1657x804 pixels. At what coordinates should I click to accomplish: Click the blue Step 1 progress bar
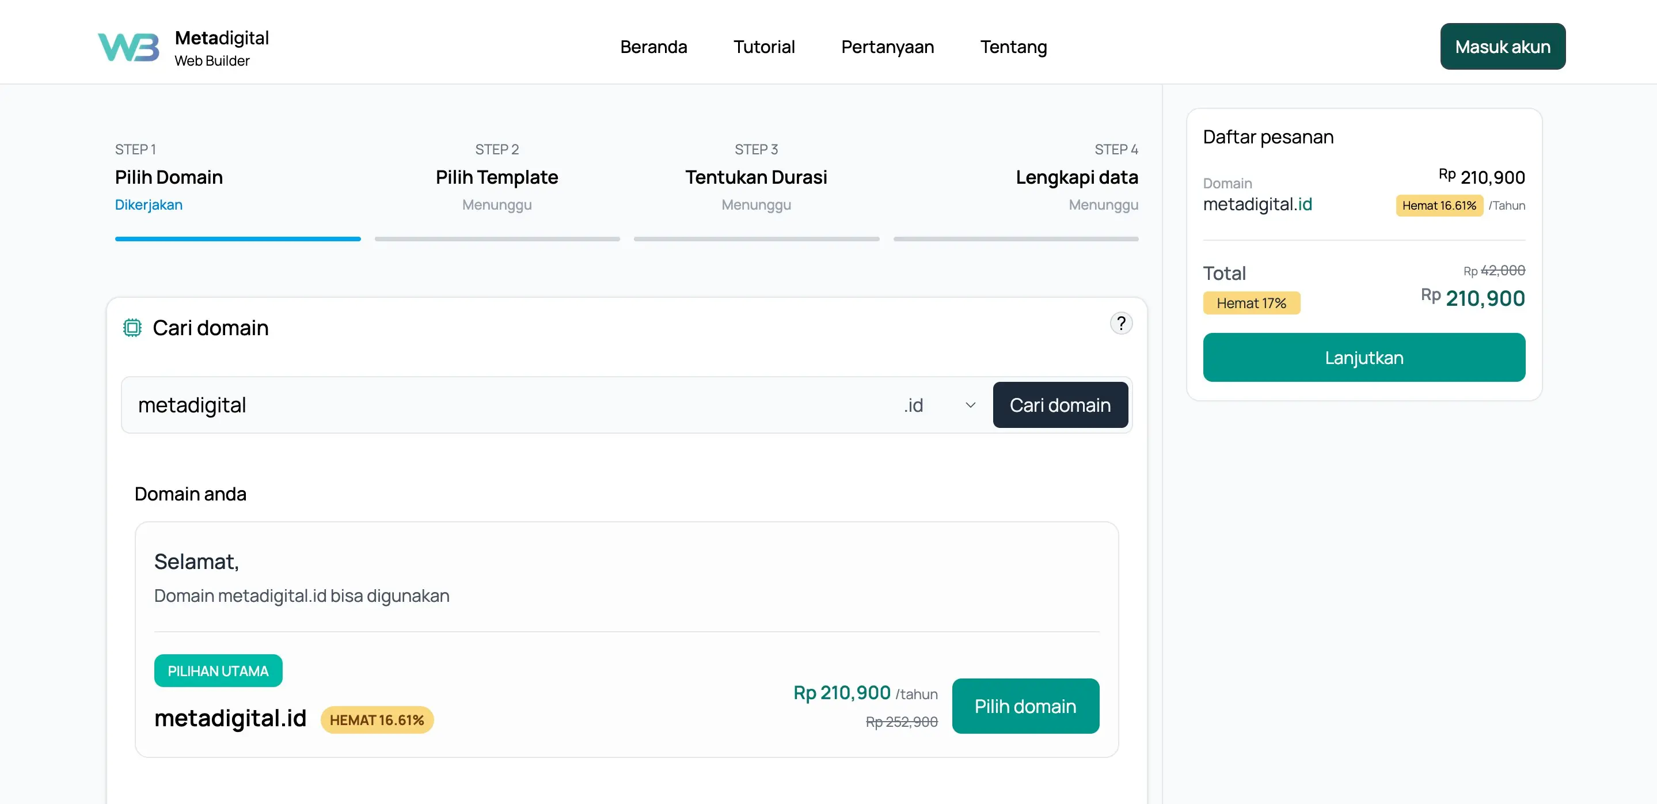(x=237, y=238)
